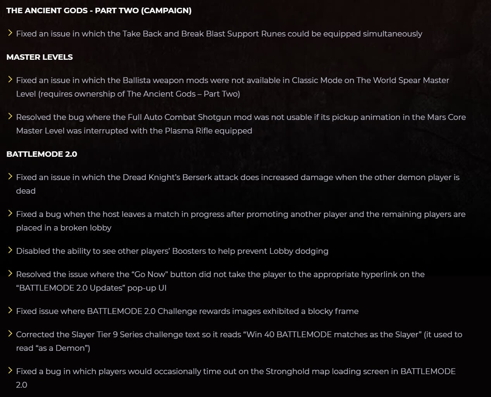
Task: Click the chevron for the blocky frame rewards fix
Action: pos(10,310)
